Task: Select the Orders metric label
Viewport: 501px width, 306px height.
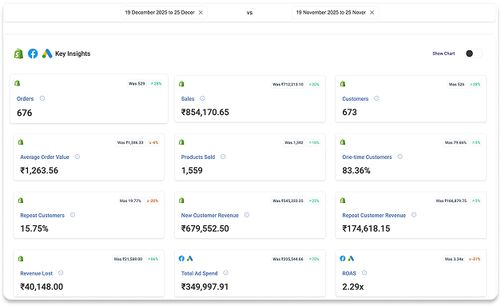Action: [25, 99]
